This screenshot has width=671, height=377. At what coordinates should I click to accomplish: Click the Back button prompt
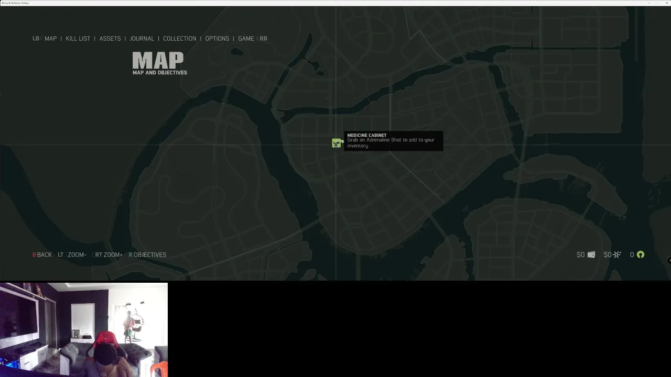(x=42, y=255)
